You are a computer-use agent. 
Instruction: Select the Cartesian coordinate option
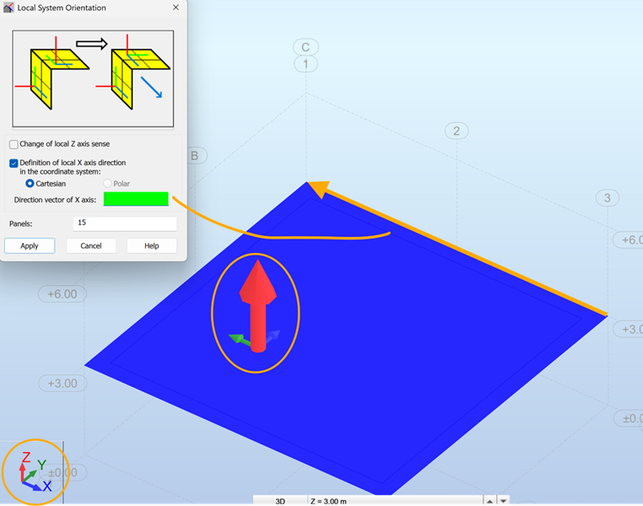30,184
